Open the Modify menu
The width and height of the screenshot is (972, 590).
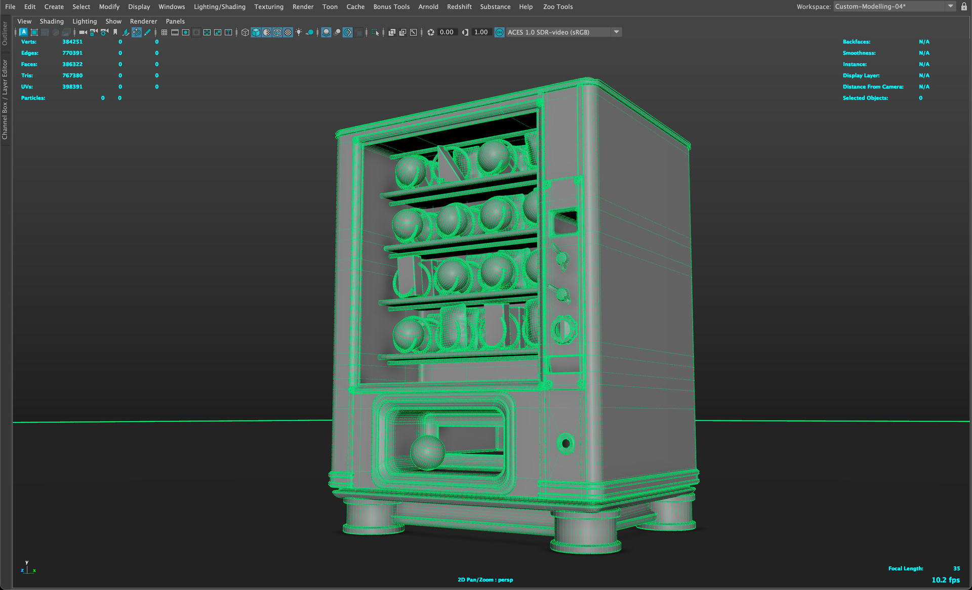109,7
